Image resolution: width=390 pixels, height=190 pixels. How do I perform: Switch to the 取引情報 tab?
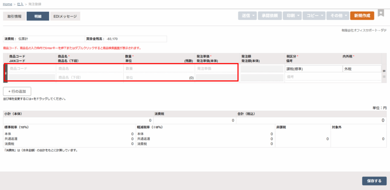click(x=14, y=16)
